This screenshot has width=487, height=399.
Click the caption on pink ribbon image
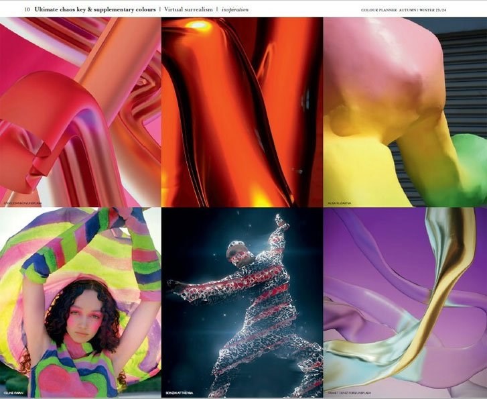[25, 201]
